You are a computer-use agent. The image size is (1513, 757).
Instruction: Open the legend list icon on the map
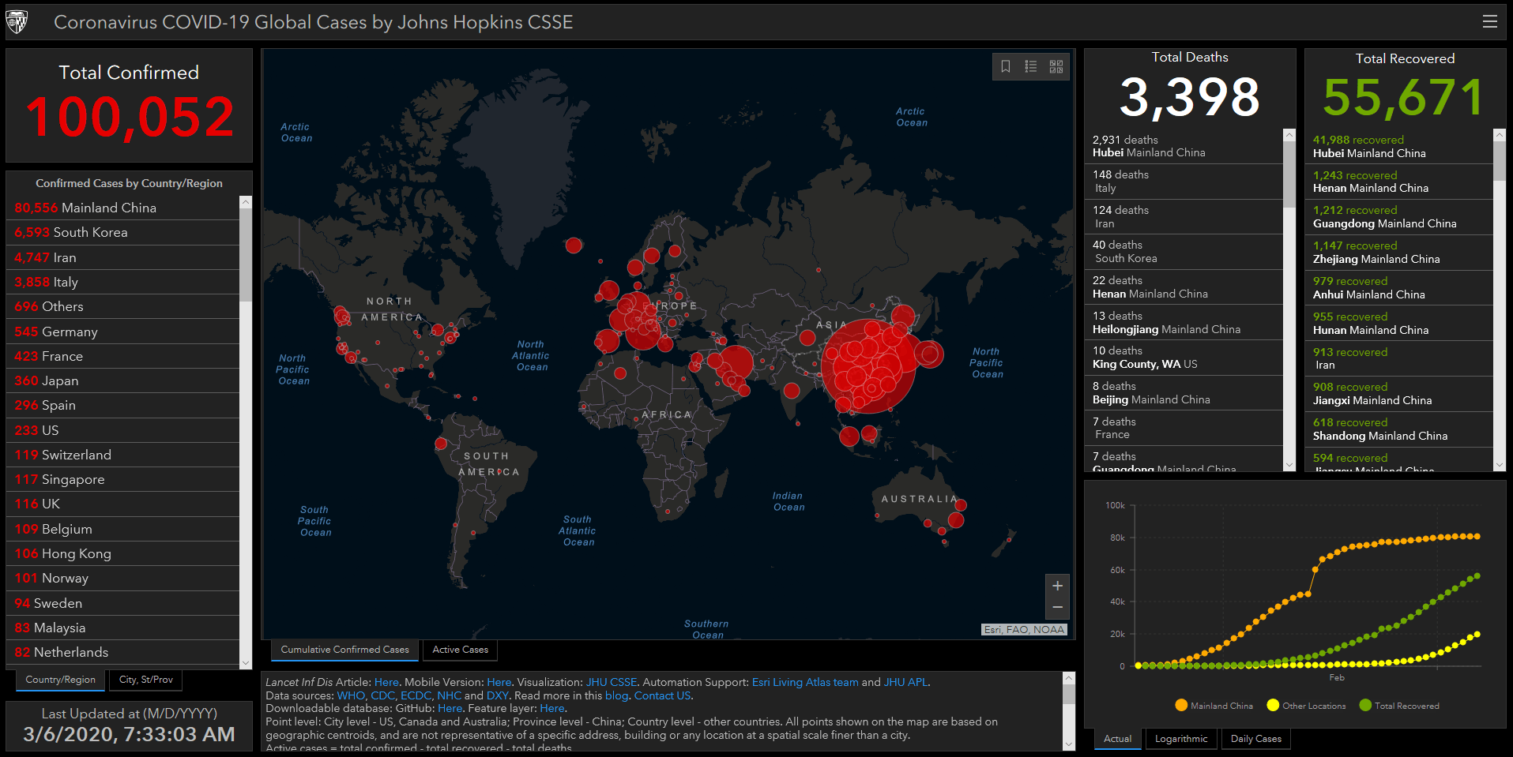[1031, 66]
